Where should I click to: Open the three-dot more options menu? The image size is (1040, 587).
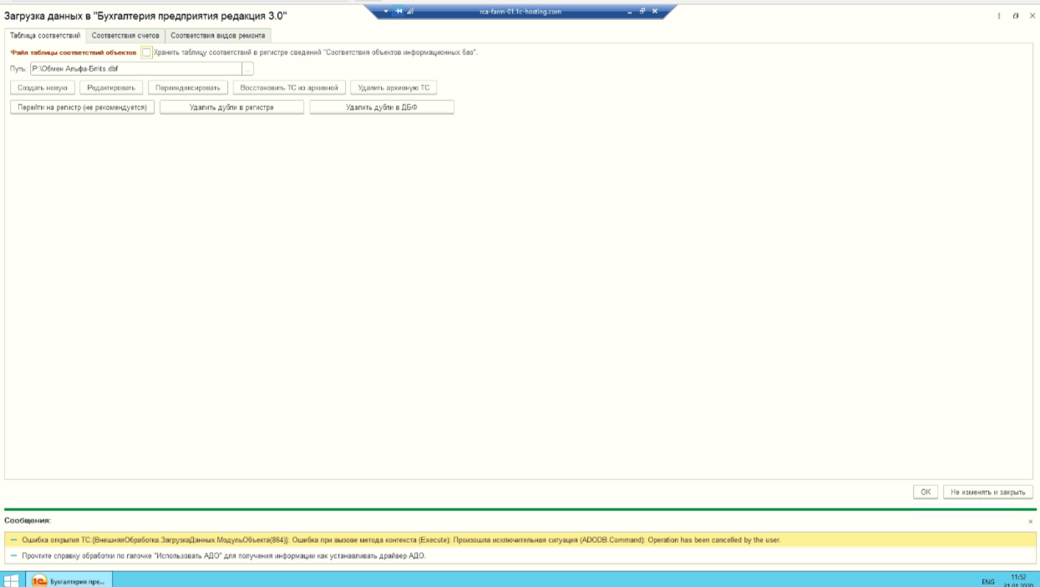tap(999, 16)
